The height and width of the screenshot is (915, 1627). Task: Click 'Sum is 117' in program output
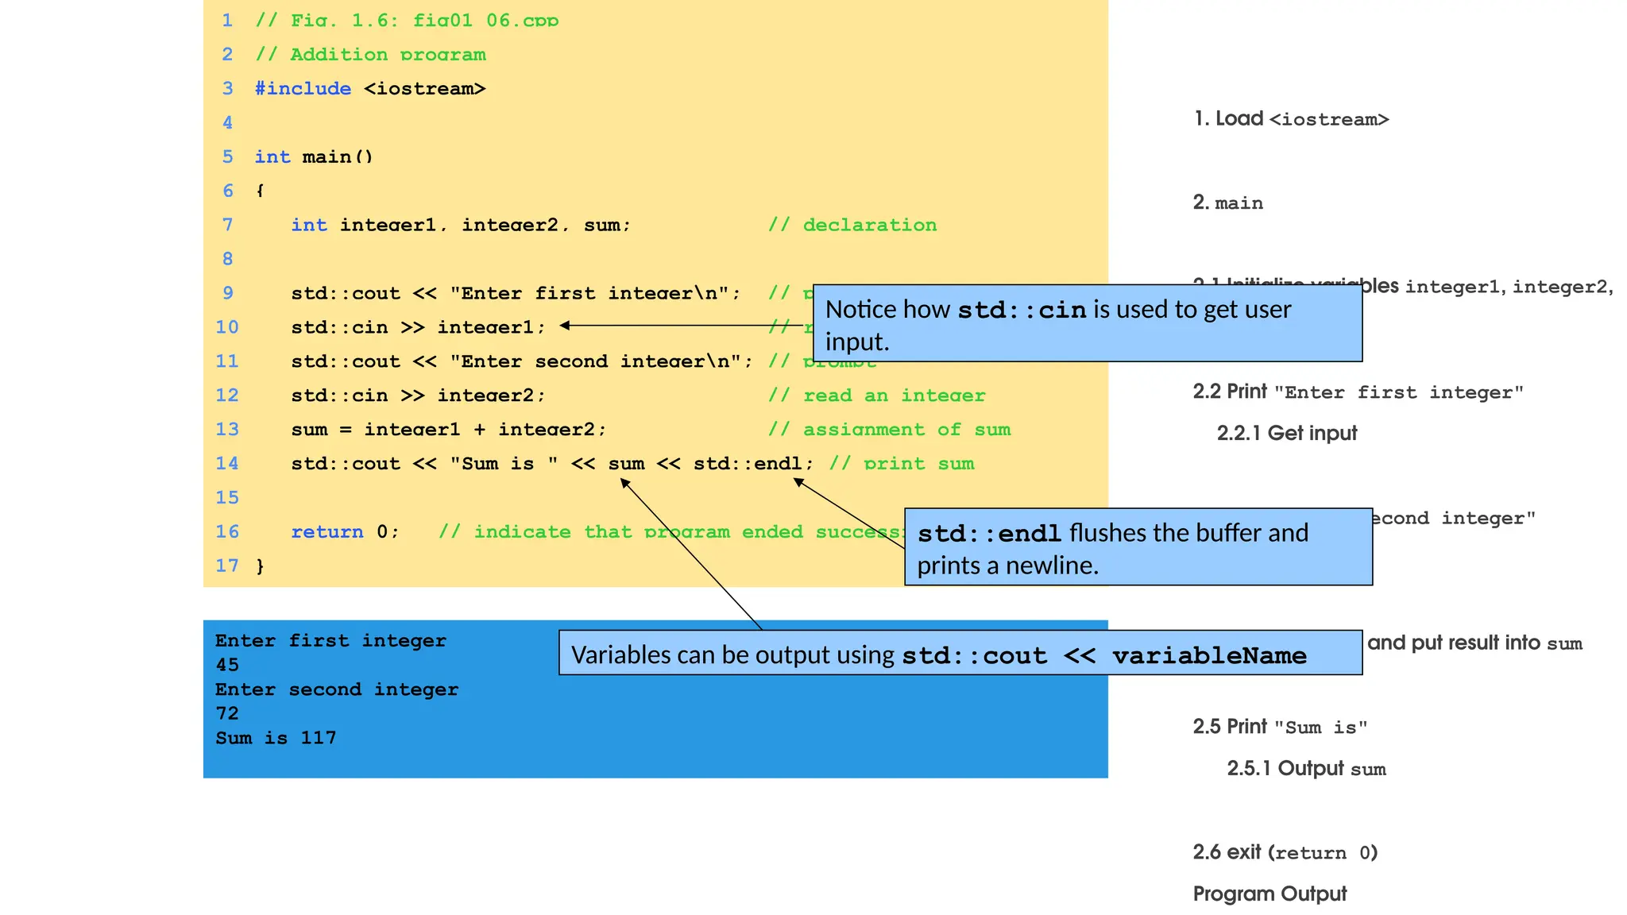[x=276, y=738]
